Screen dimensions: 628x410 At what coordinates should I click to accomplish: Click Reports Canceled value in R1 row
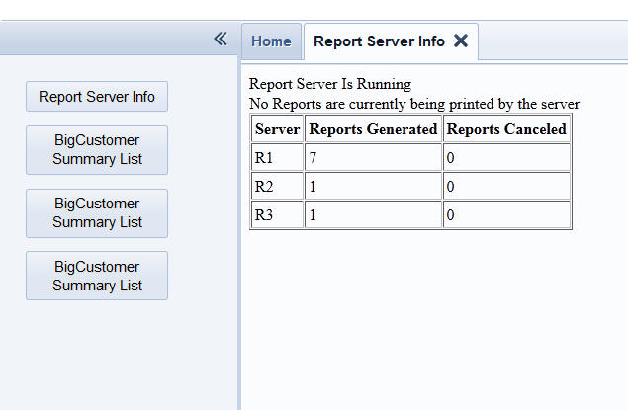pyautogui.click(x=506, y=158)
